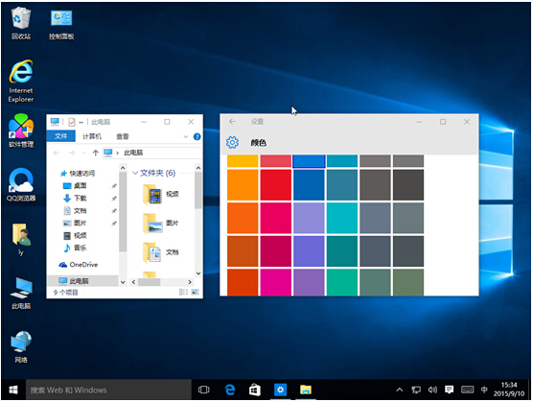
Task: Launch Internet Explorer from the desktop
Action: (21, 81)
